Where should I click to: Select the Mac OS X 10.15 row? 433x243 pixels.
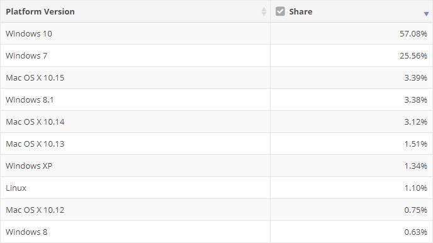point(216,77)
